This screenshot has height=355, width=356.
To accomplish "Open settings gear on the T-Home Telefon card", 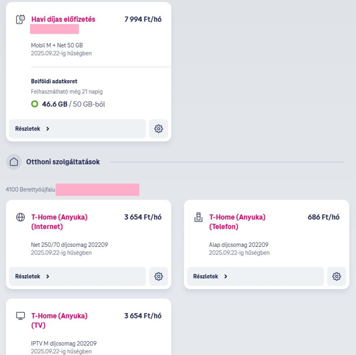I will (336, 276).
